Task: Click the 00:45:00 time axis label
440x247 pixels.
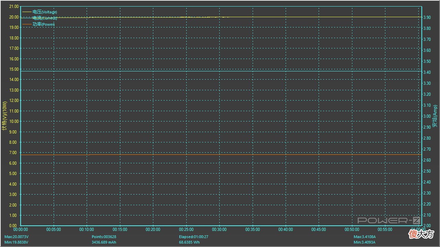Action: [319, 230]
